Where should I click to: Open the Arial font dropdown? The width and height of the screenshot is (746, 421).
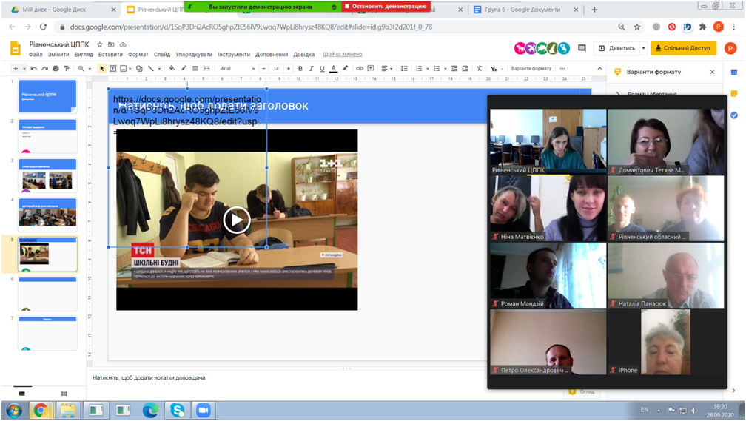coord(237,68)
